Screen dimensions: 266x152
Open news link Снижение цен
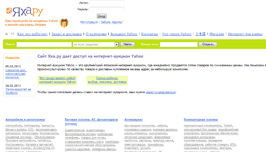click(x=16, y=74)
